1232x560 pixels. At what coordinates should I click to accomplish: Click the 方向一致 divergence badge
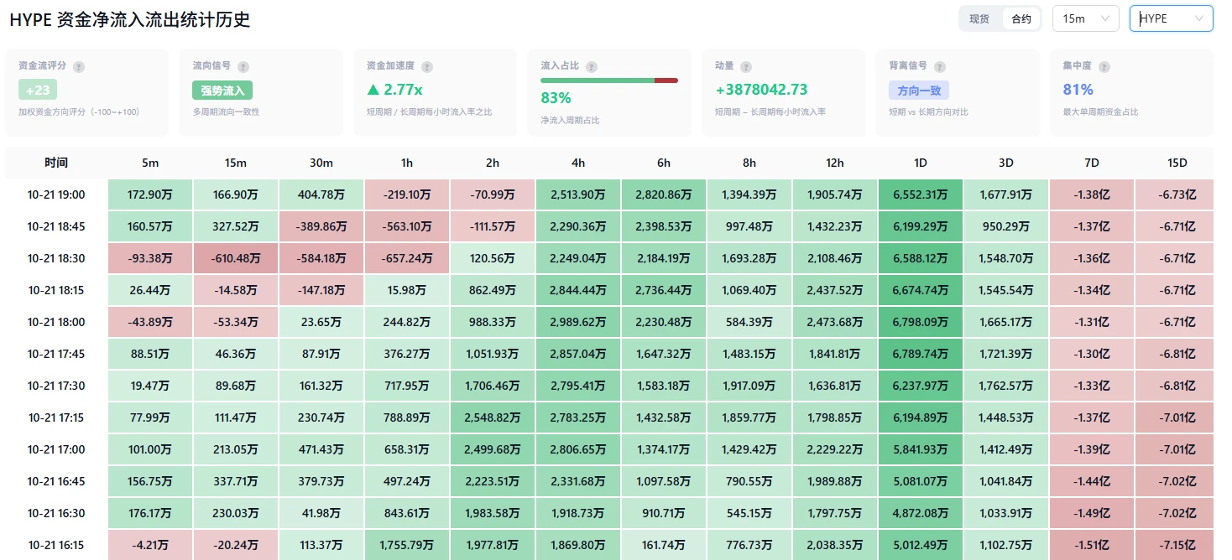919,90
